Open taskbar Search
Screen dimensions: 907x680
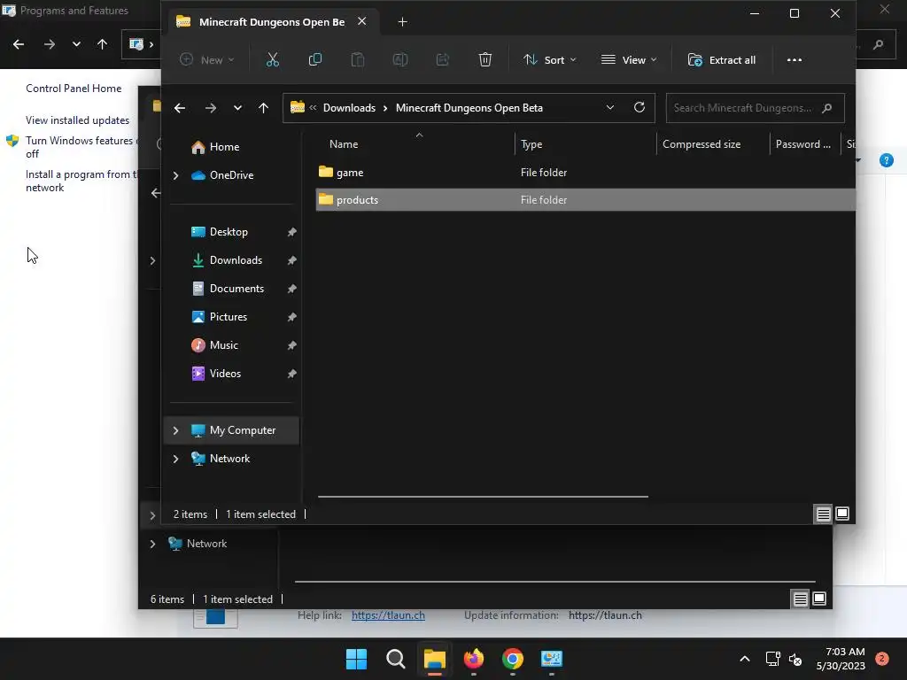click(396, 659)
